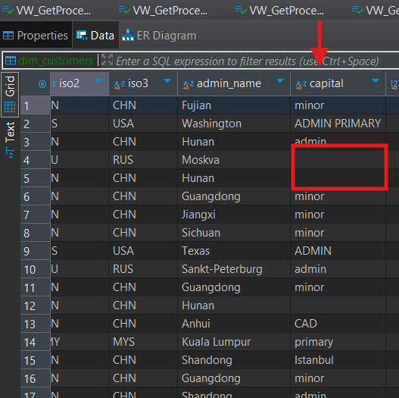Click the ADMIN PRIMARY cell
The image size is (399, 398).
[338, 124]
